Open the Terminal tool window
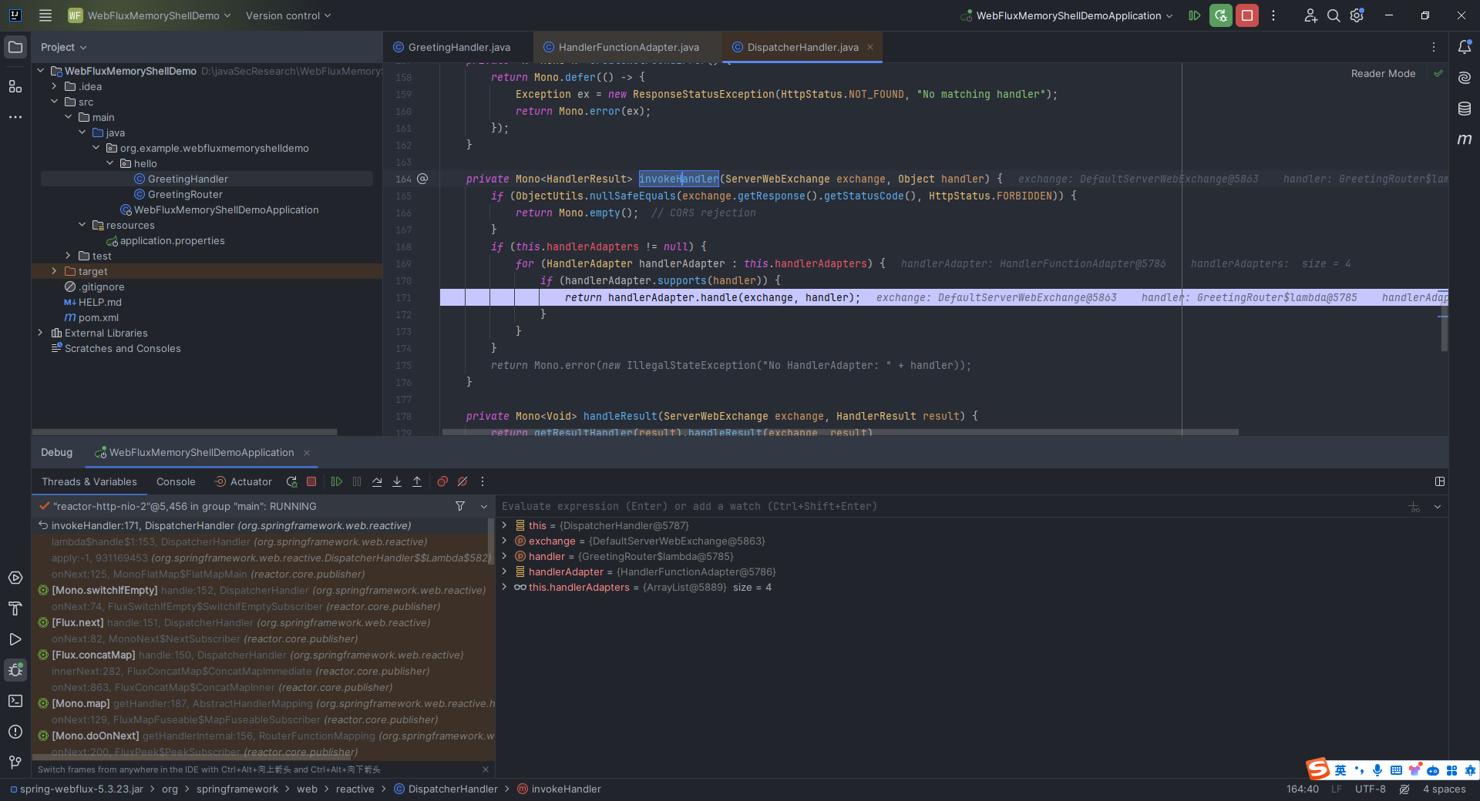Screen dimensions: 1480x801 click(15, 701)
